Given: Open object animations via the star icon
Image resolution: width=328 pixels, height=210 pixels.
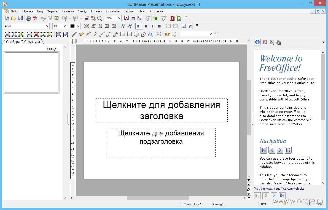Looking at the screenshot, I should click(x=167, y=34).
